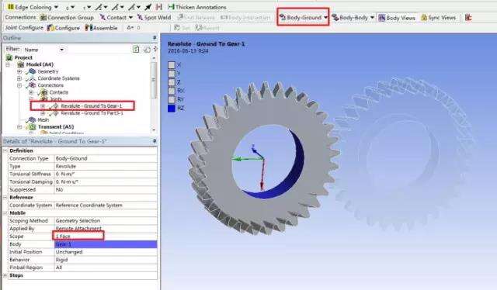Select Coordinate Systems in the outline
The width and height of the screenshot is (497, 290).
tap(59, 78)
